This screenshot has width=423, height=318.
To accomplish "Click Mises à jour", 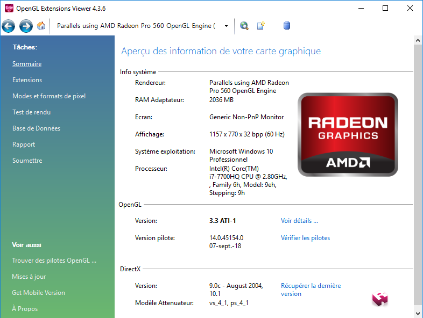I will pos(29,277).
